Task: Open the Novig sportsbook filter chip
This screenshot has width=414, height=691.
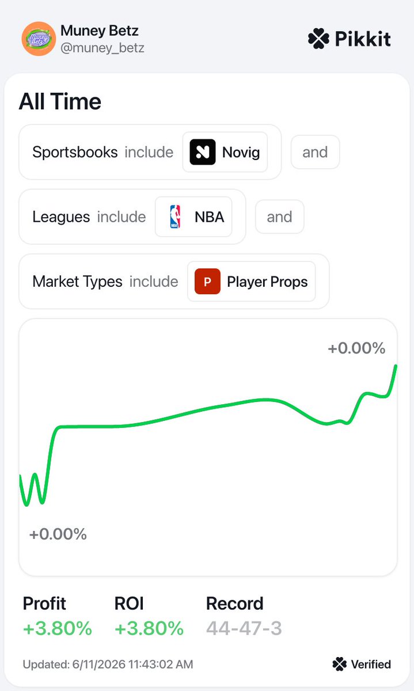Action: [225, 152]
